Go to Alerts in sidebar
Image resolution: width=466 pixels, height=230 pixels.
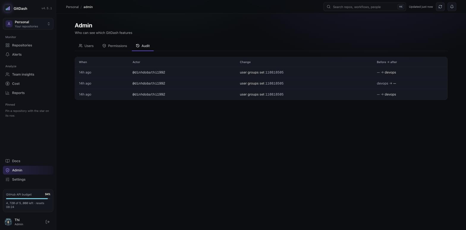click(28, 54)
